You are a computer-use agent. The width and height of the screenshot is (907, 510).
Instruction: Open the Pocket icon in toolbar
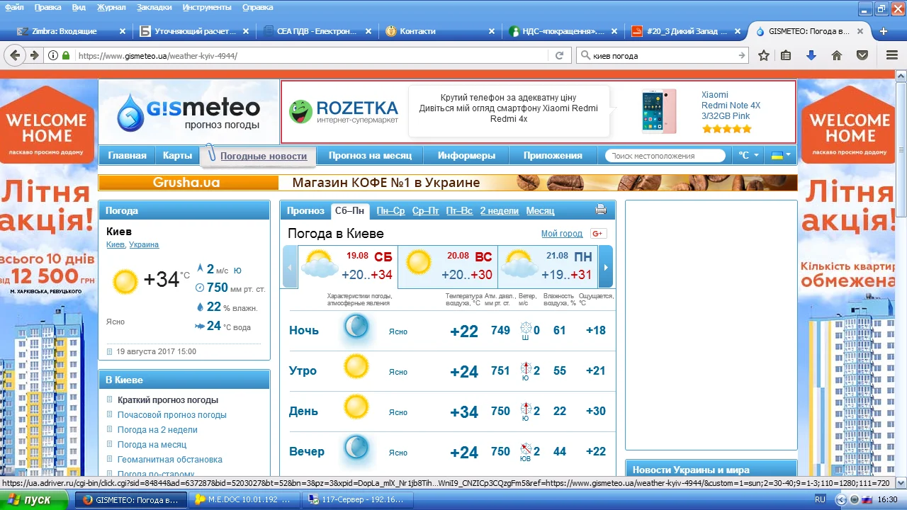[x=862, y=55]
